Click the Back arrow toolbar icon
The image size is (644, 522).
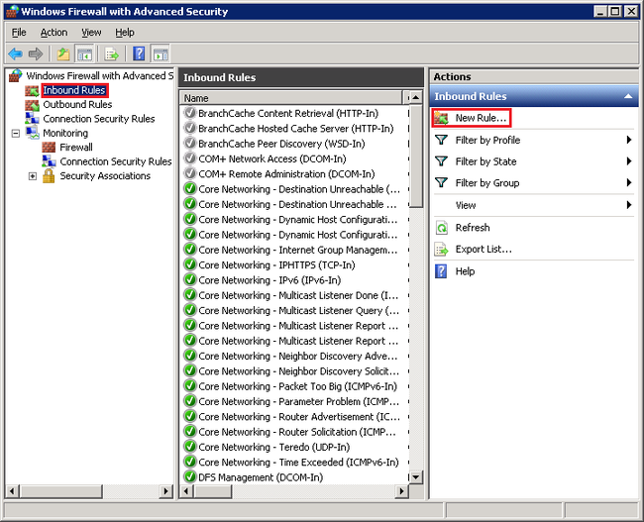(16, 53)
